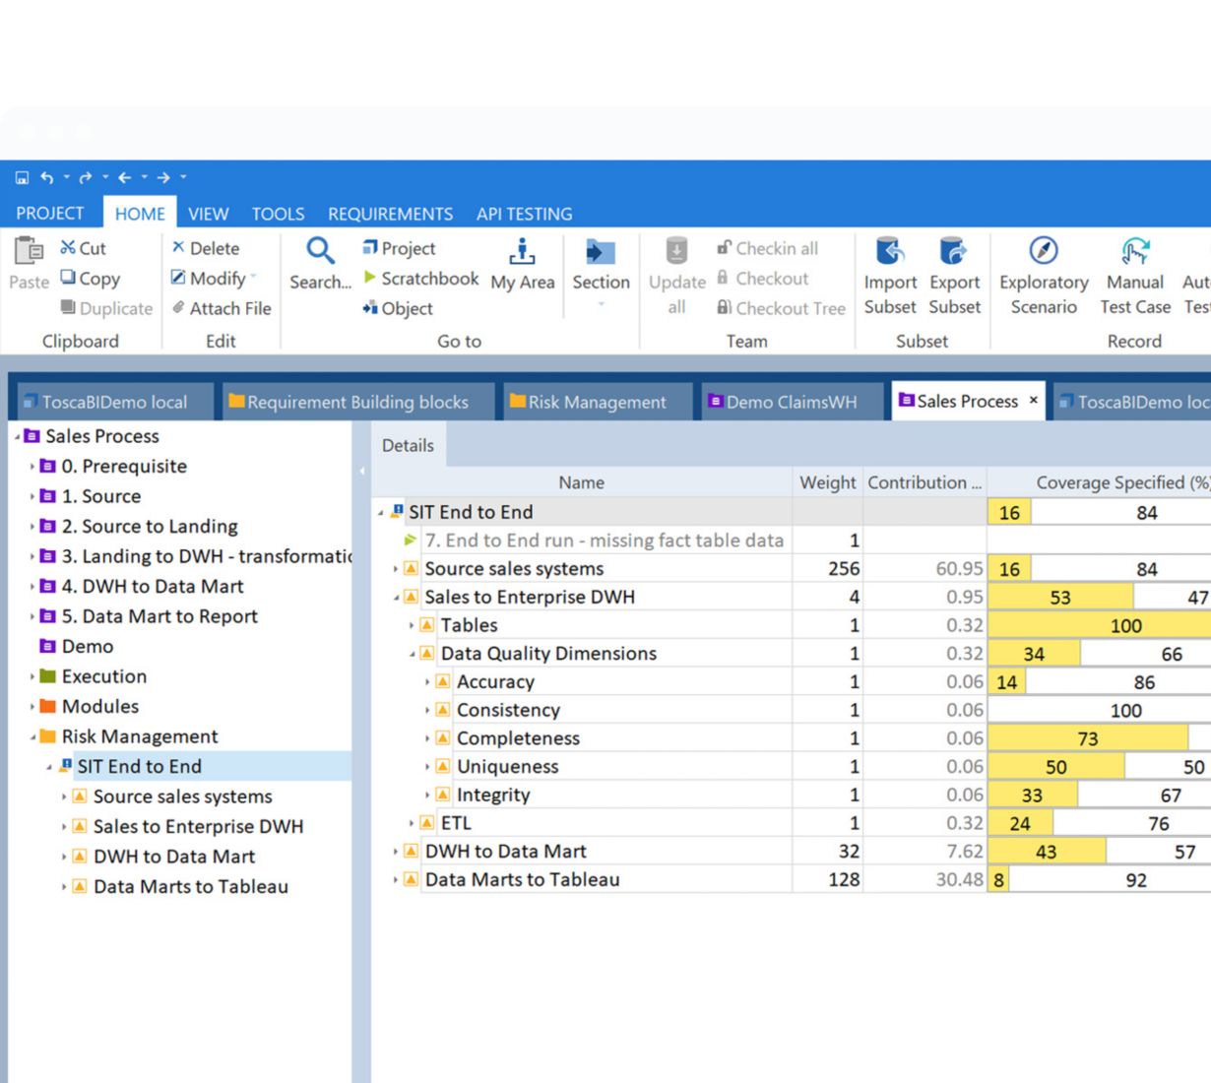Click the save icon in quick access bar
1211x1083 pixels.
point(22,178)
